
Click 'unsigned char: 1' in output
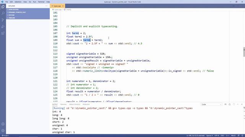[x=64, y=132]
